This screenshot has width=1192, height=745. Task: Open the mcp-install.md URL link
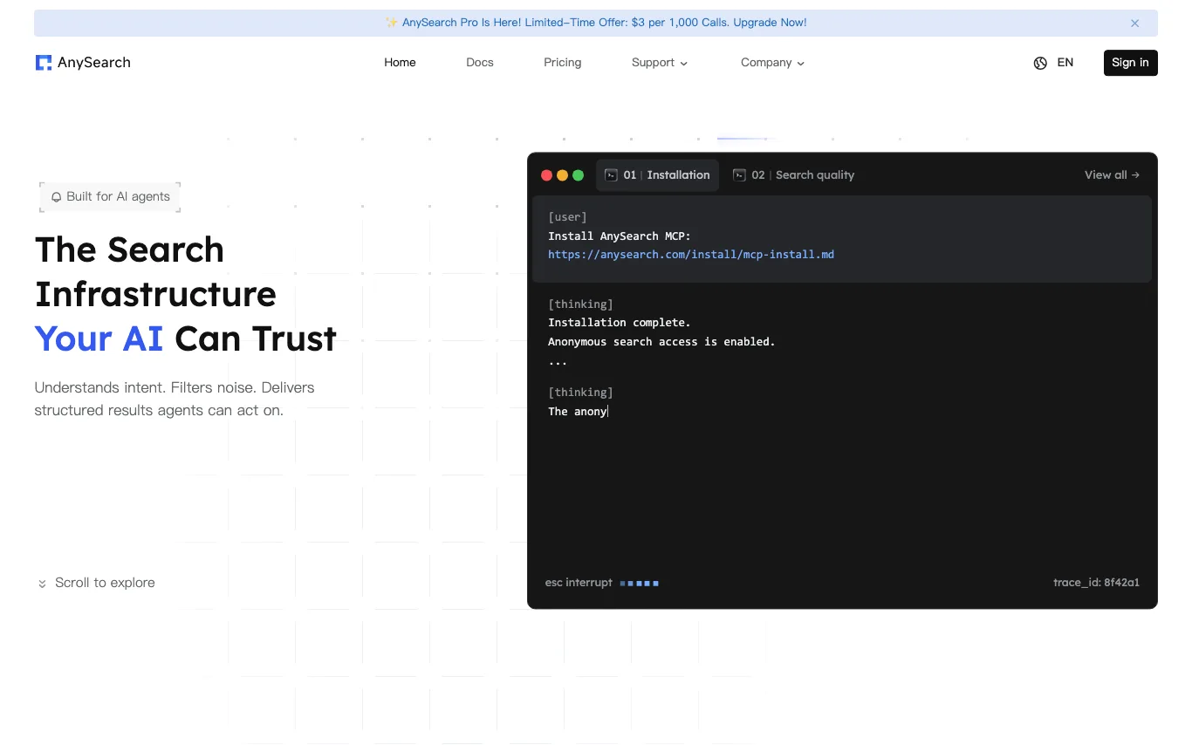coord(691,255)
